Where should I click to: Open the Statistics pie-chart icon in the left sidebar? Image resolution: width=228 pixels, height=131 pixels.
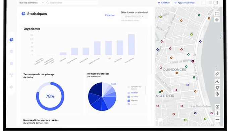point(11,40)
